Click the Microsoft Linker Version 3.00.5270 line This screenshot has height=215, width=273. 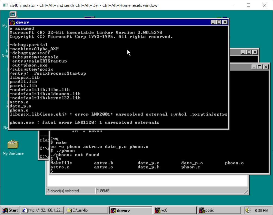pyautogui.click(x=86, y=32)
